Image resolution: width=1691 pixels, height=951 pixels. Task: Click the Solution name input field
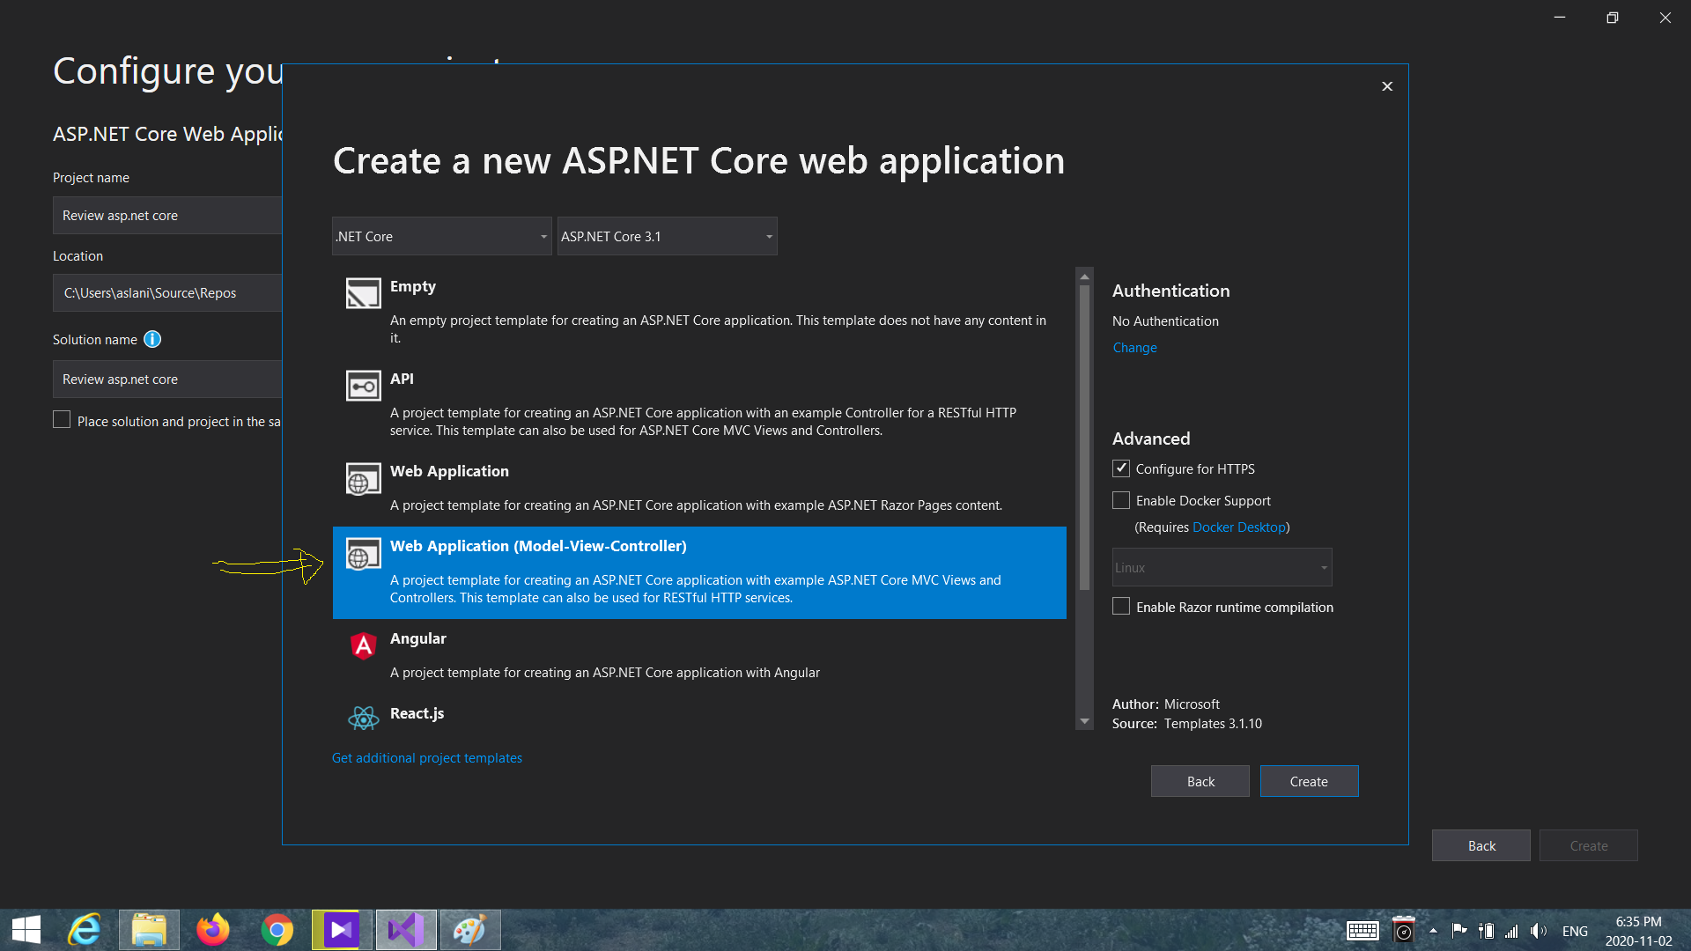(x=167, y=379)
